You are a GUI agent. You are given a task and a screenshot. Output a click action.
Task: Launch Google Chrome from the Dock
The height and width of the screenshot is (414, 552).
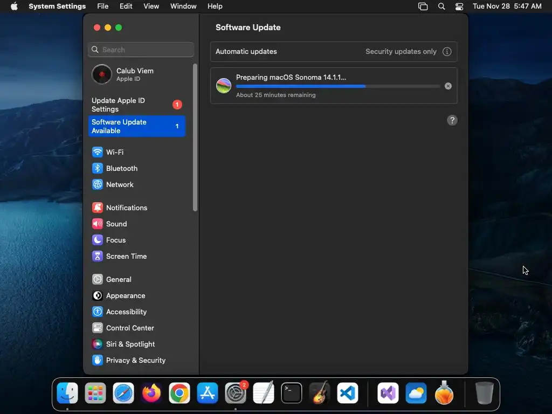click(x=180, y=393)
